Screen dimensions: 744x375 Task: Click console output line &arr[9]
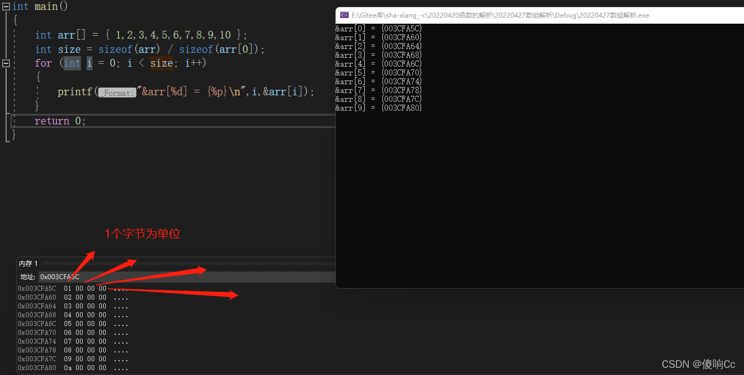click(379, 108)
